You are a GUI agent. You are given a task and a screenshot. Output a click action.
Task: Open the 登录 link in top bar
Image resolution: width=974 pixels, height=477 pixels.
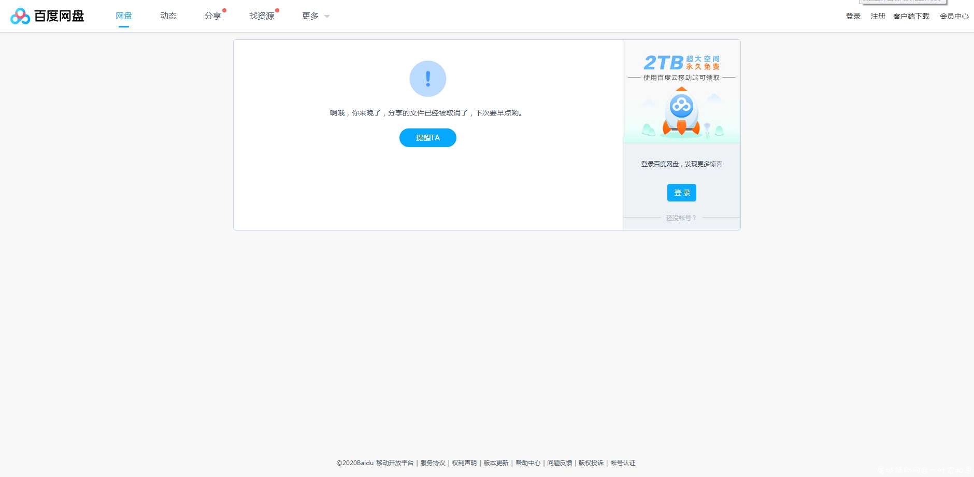[x=853, y=16]
